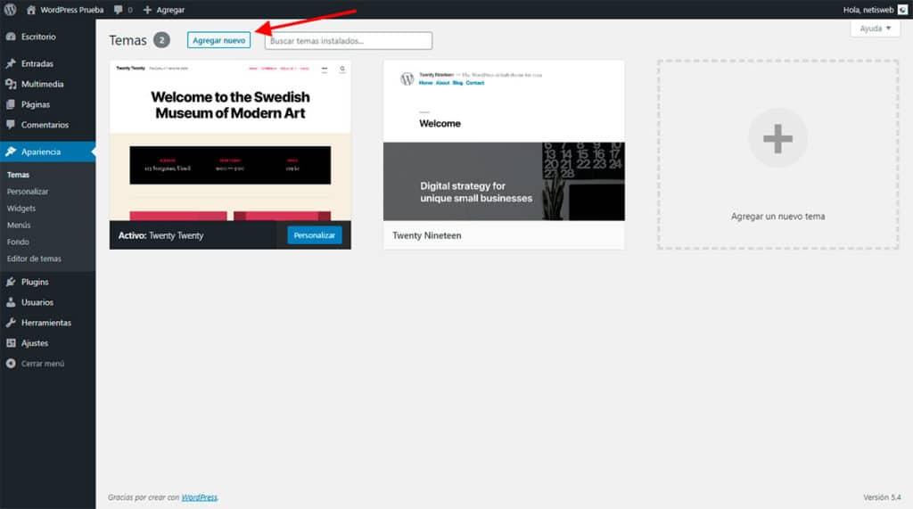Click the Versión 5.4 footer text
This screenshot has height=509, width=913.
[x=882, y=497]
